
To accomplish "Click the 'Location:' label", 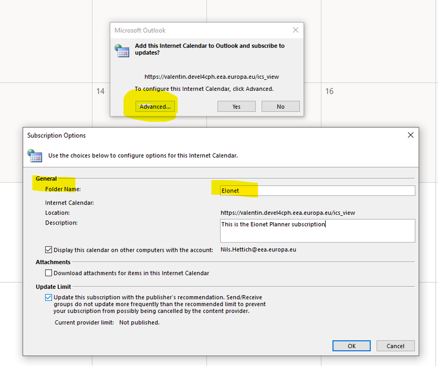I will tap(58, 213).
